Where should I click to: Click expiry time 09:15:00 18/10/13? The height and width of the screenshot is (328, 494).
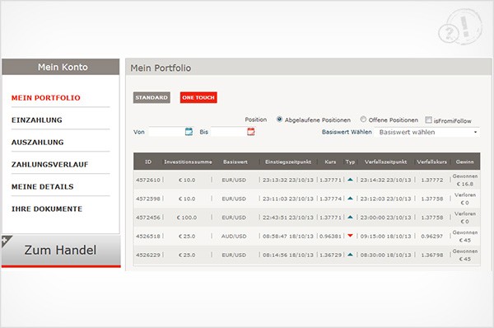point(385,236)
